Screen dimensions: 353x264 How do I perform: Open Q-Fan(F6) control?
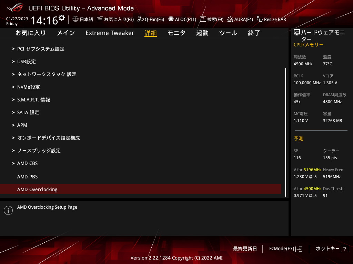pos(151,19)
